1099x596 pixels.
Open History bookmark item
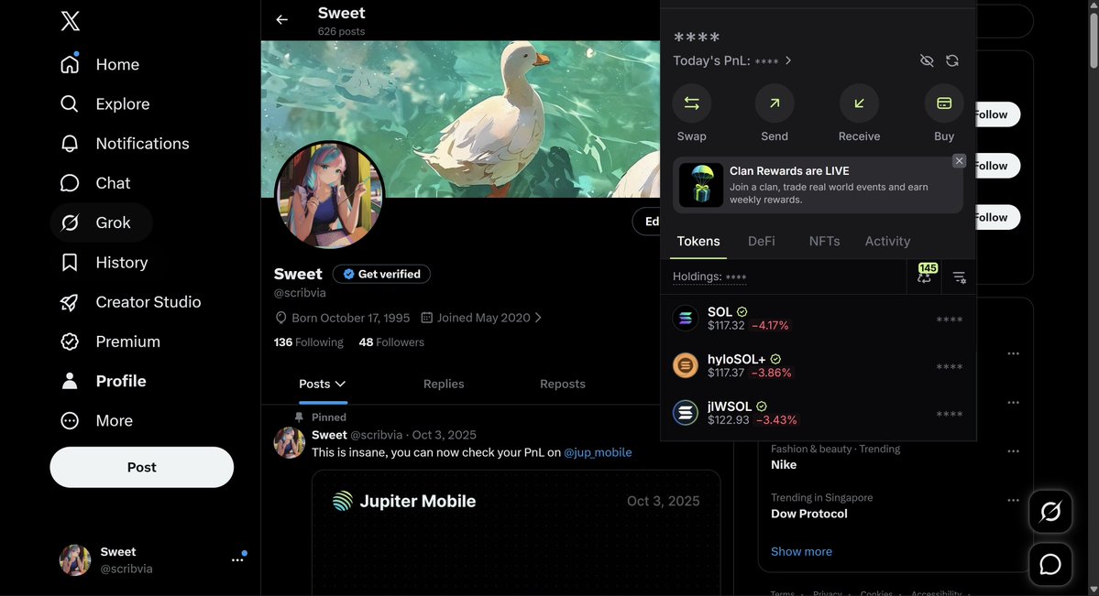[x=104, y=262]
